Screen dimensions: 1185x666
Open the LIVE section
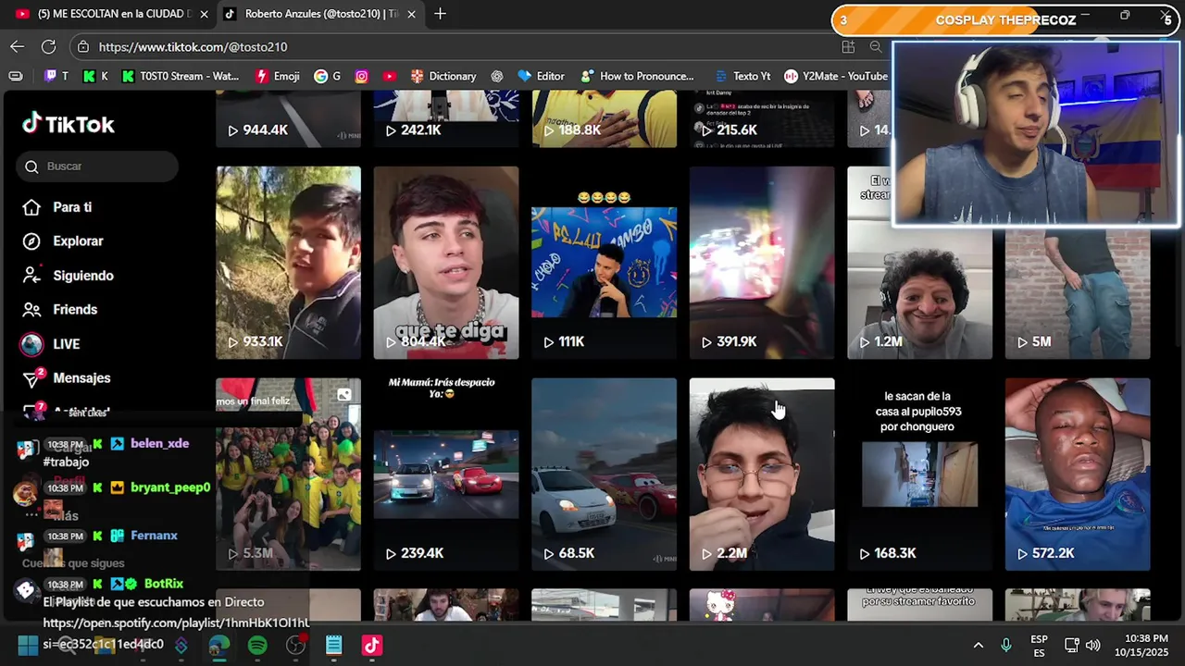[67, 344]
